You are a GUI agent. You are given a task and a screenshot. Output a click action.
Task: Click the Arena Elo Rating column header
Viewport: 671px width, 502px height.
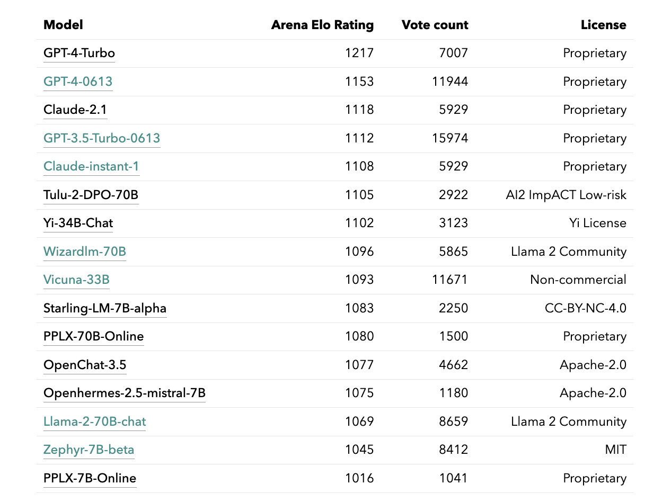coord(322,25)
